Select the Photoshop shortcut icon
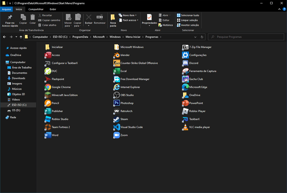 [x=116, y=103]
